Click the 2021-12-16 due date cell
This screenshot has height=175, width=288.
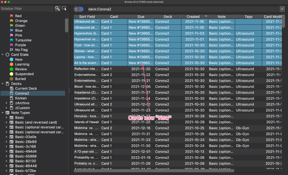click(x=141, y=128)
